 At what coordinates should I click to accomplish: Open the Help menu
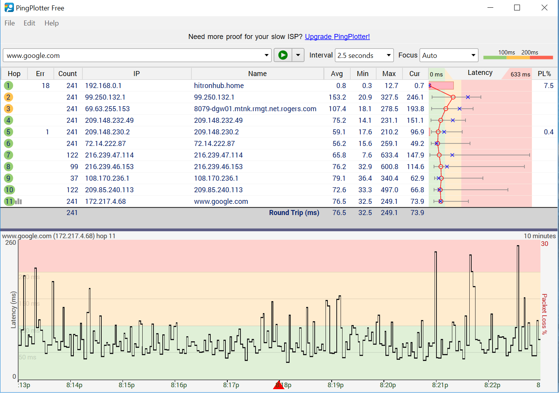[x=51, y=23]
